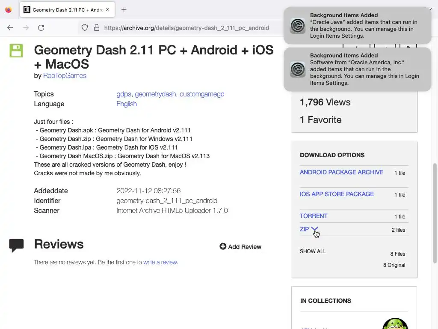Click the Add Review button
This screenshot has width=438, height=329.
click(240, 246)
